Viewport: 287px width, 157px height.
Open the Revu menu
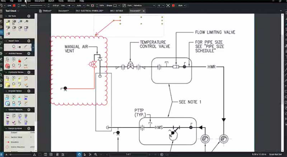3,1
